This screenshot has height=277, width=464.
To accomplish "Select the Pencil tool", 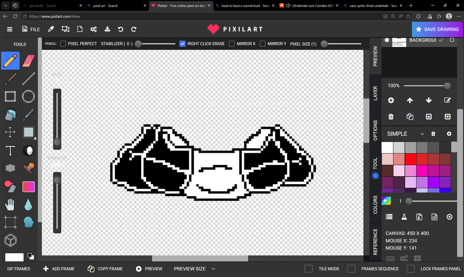I will click(x=10, y=61).
